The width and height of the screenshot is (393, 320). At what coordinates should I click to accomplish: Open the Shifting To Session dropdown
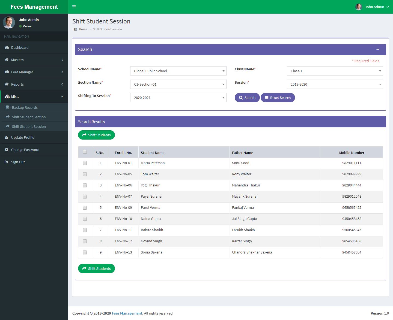178,98
